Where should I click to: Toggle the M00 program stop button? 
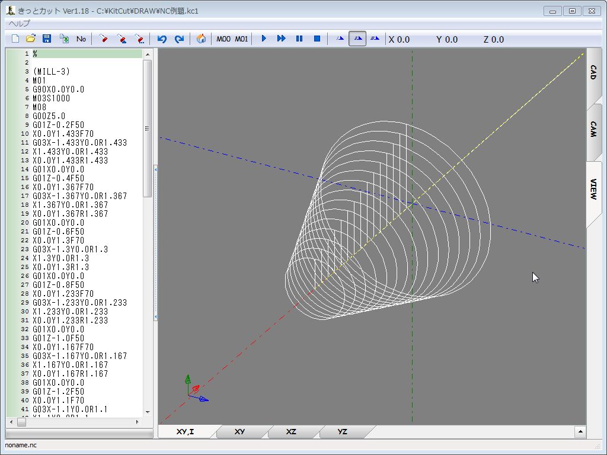[223, 39]
